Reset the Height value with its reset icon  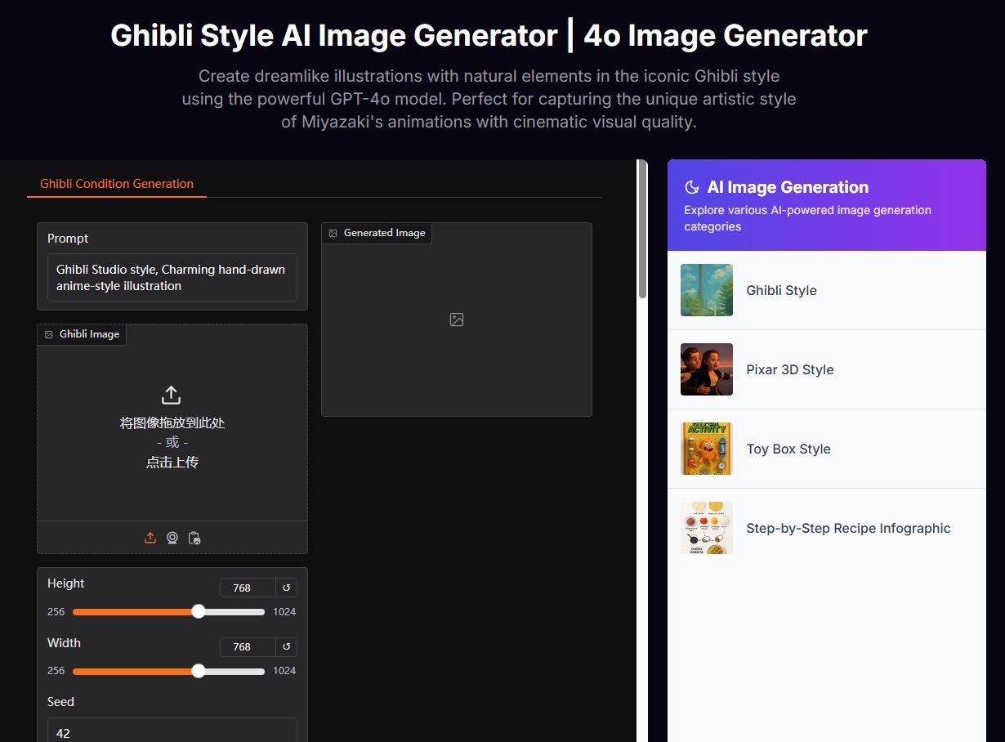pyautogui.click(x=287, y=588)
